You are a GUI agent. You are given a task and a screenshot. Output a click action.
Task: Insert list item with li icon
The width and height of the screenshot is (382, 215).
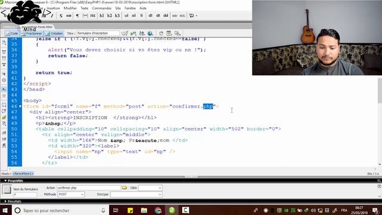point(141,16)
